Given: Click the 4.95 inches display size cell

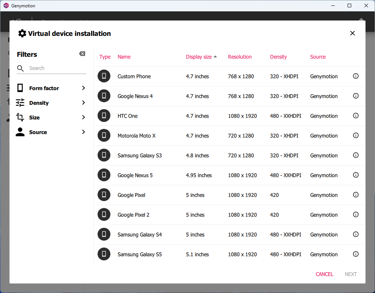Looking at the screenshot, I should point(199,175).
